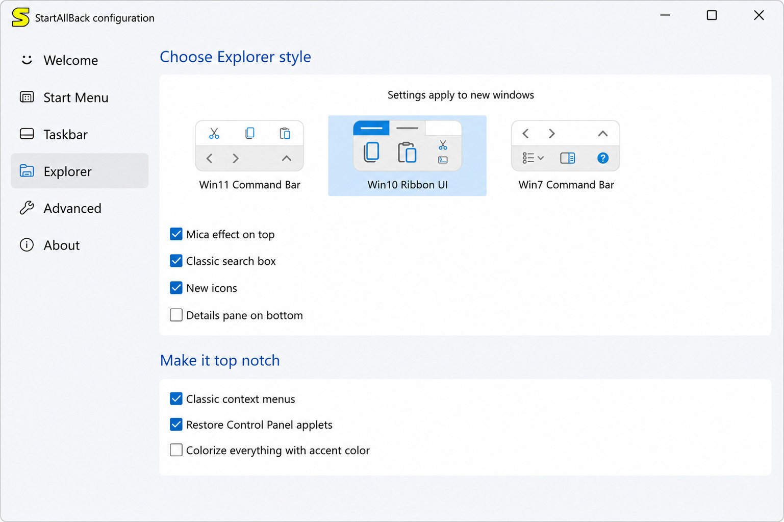Uncheck the Mica effect on top checkbox
Screen dimensions: 784x522
[x=176, y=234]
